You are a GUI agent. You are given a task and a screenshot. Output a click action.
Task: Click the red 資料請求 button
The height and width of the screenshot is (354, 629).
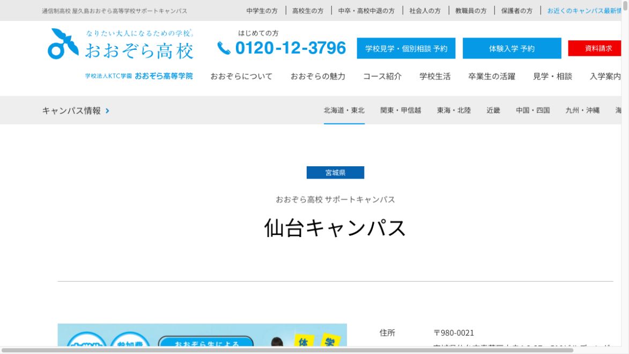[x=595, y=49]
